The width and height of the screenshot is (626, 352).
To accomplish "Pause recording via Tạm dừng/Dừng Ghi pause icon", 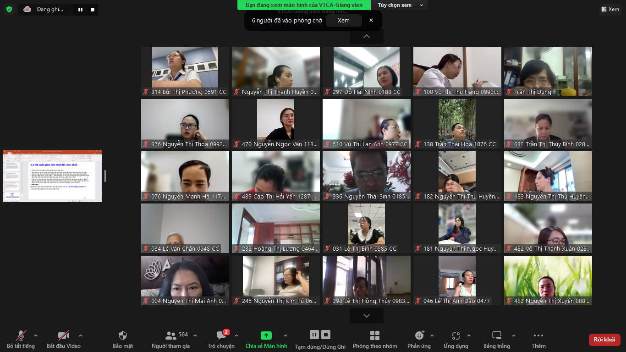I will coord(314,335).
